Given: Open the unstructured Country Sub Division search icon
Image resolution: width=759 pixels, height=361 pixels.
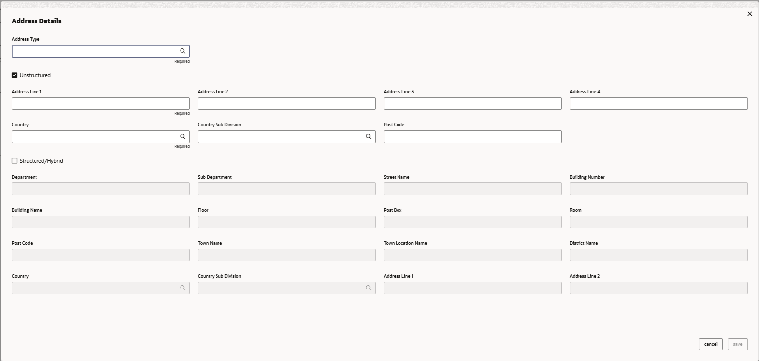Looking at the screenshot, I should pos(368,137).
